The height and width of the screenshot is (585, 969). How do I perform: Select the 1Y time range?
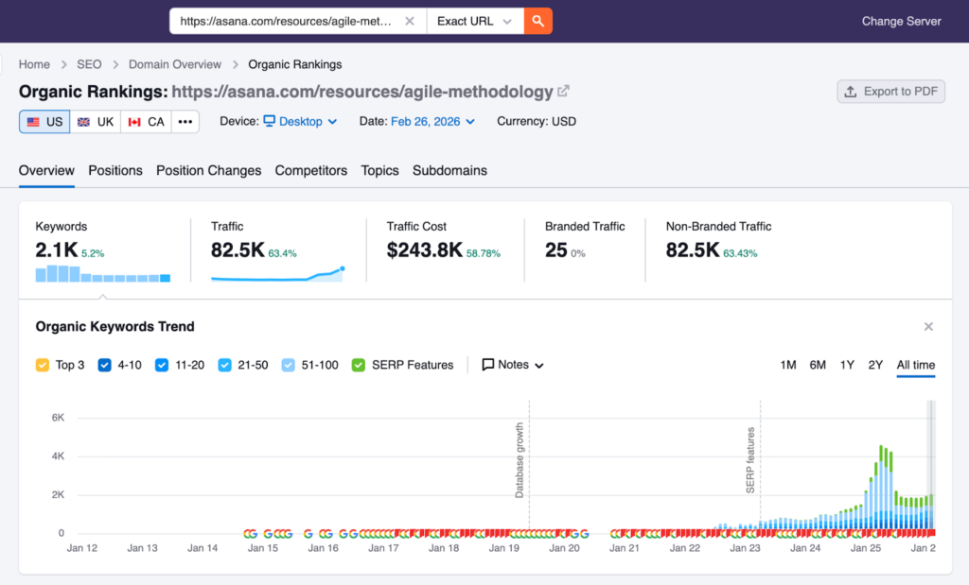pyautogui.click(x=847, y=365)
